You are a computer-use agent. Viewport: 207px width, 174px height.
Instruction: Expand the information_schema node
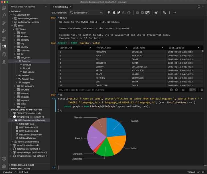(x=12, y=19)
